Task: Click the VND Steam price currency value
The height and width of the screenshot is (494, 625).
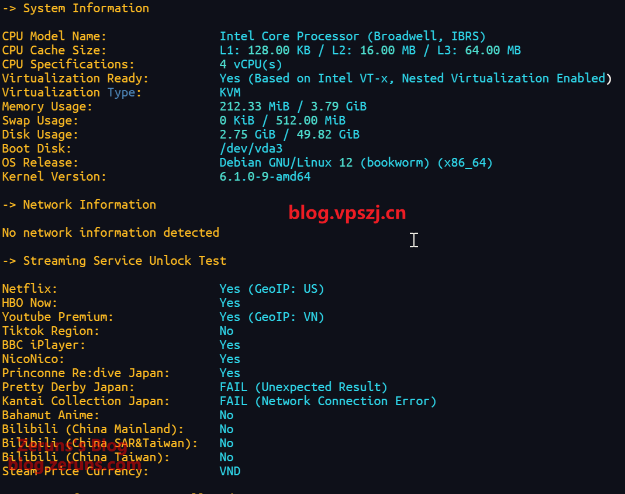Action: (x=230, y=471)
